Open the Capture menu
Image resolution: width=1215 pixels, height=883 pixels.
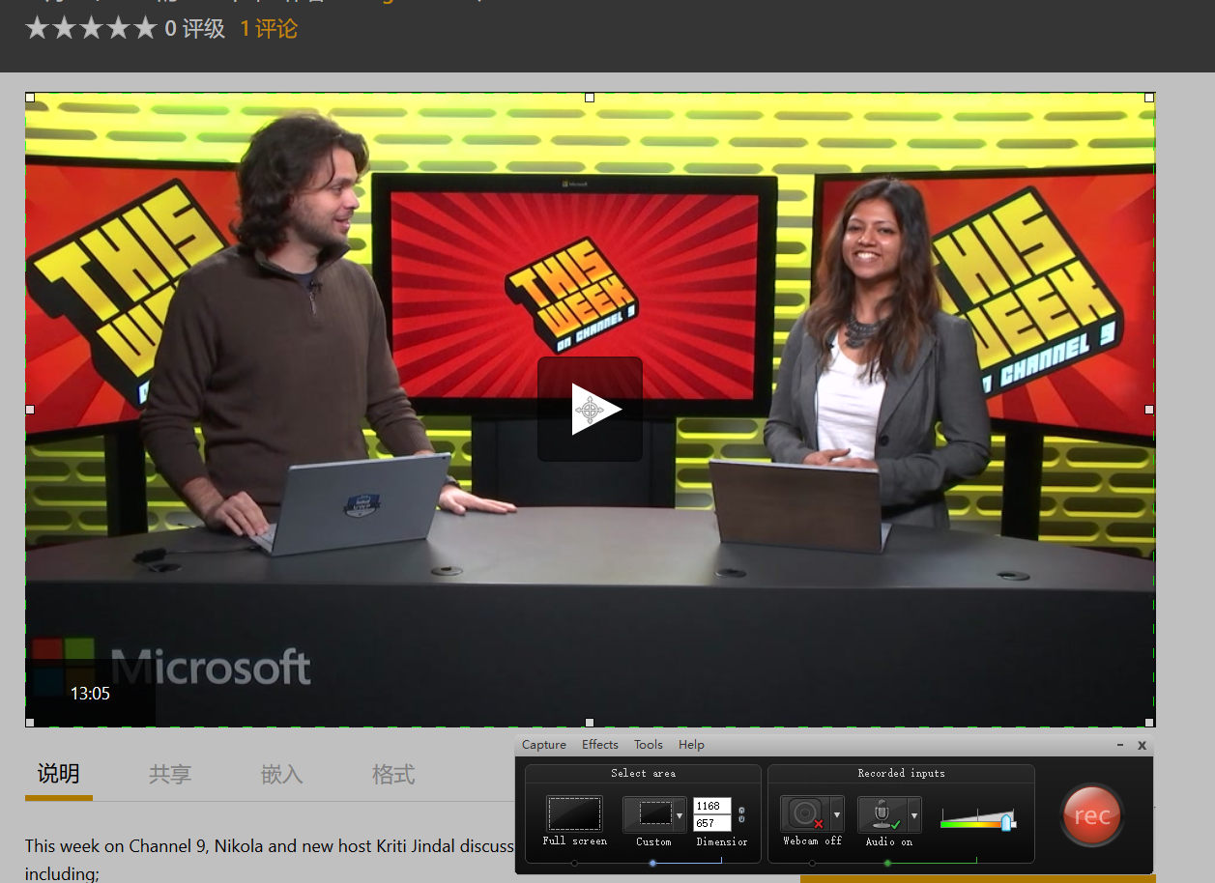[544, 745]
